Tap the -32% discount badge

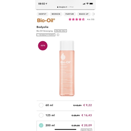pyautogui.click(x=43, y=46)
